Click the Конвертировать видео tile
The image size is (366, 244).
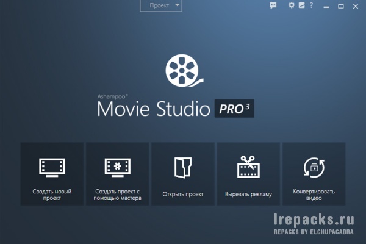click(314, 174)
